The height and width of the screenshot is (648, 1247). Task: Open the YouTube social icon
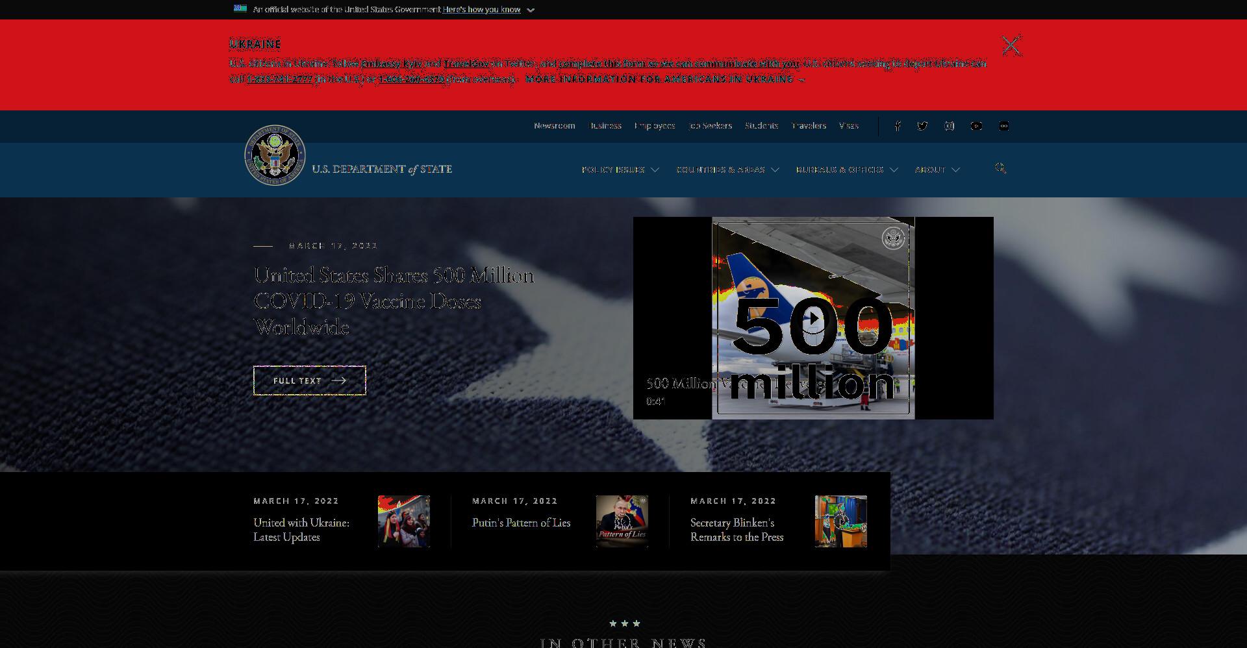coord(976,126)
